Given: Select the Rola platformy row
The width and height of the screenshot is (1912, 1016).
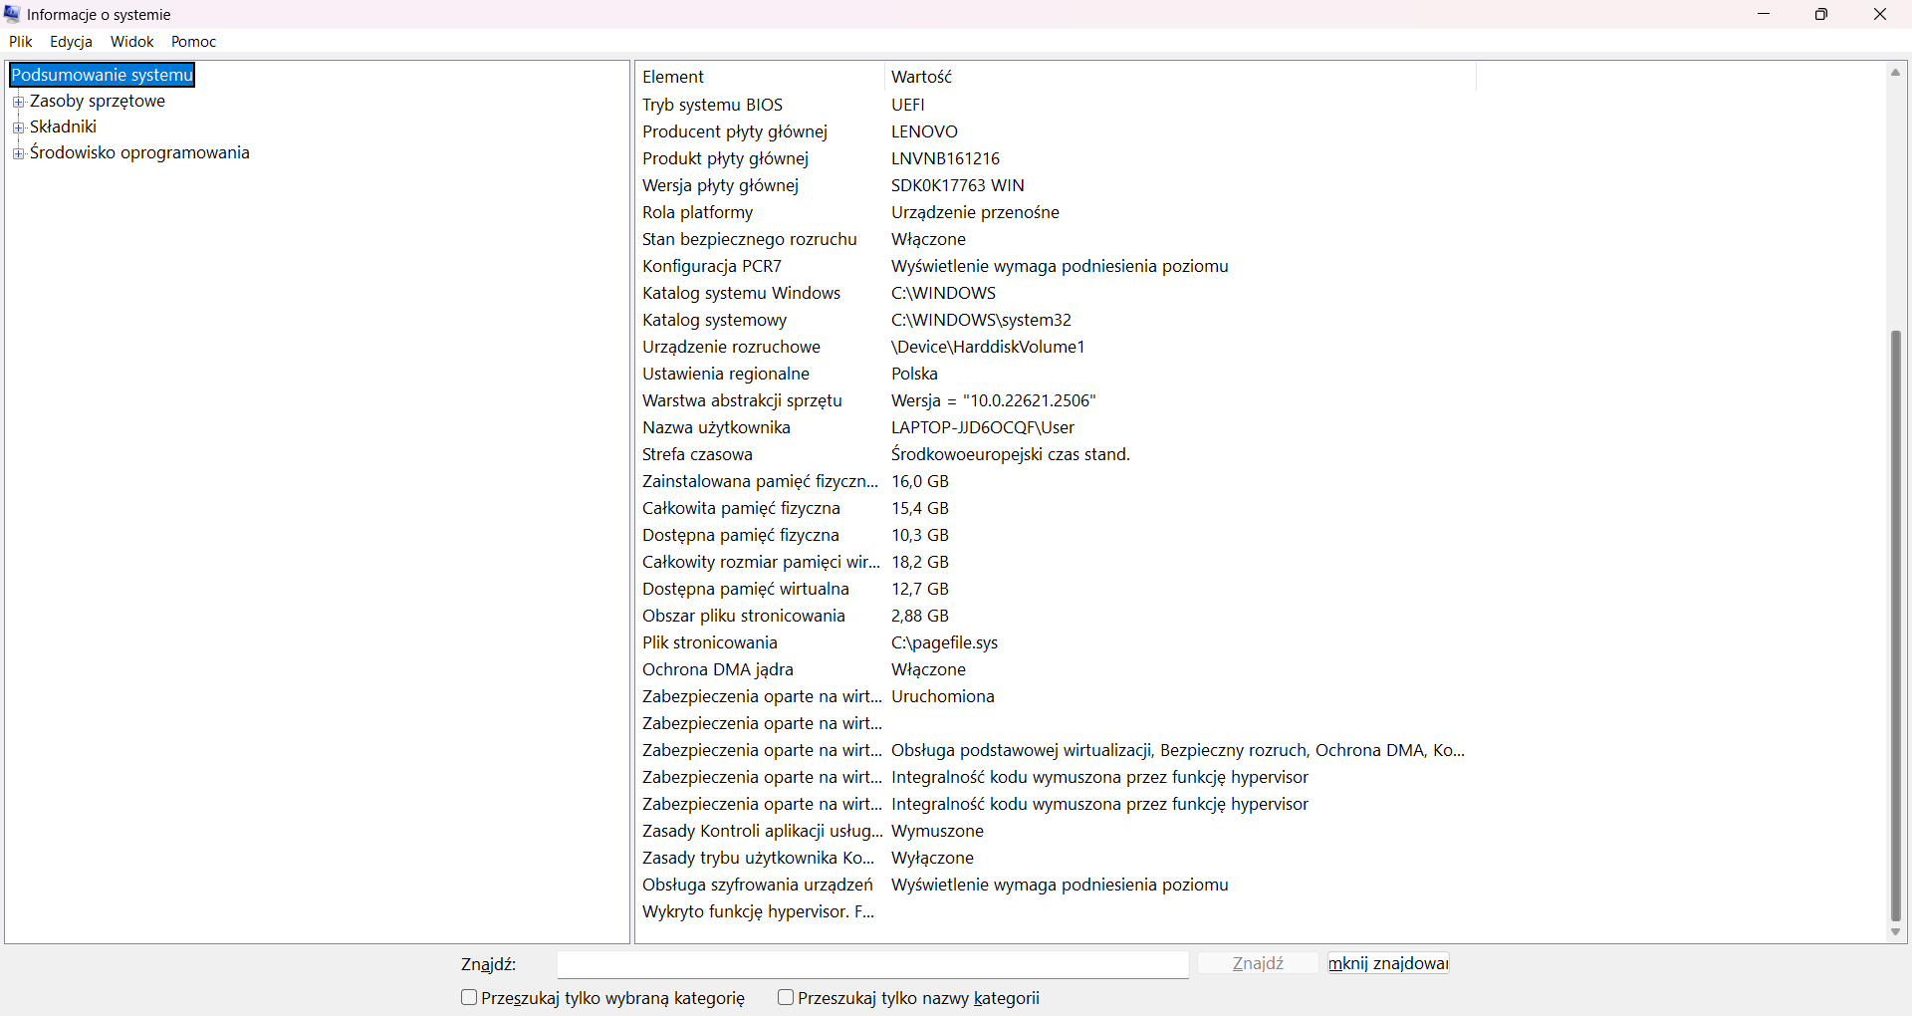Looking at the screenshot, I should (1056, 212).
